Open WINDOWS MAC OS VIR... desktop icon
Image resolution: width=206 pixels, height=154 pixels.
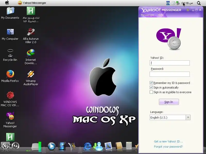pos(10,99)
